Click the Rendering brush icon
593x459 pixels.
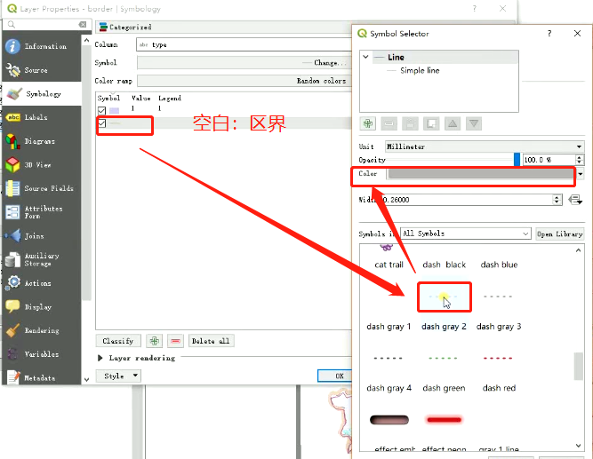[12, 330]
